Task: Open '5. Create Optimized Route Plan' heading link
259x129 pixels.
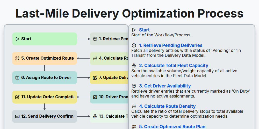Action: pyautogui.click(x=172, y=127)
